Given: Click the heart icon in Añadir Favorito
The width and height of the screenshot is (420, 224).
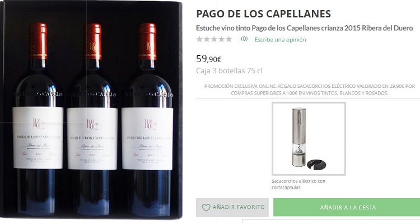Looking at the screenshot, I should click(206, 208).
